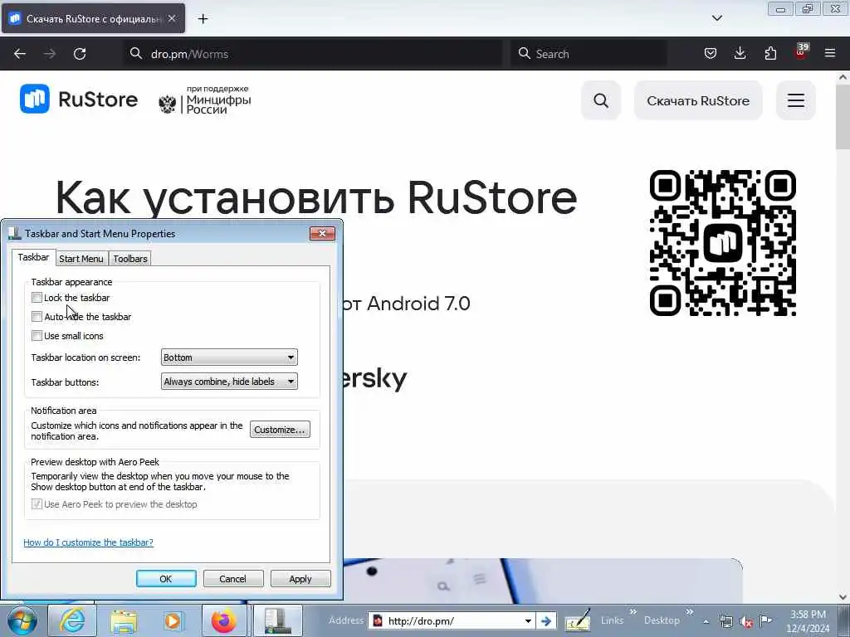Viewport: 850px width, 637px height.
Task: Click the Taskbar Properties taskbar button
Action: point(277,620)
